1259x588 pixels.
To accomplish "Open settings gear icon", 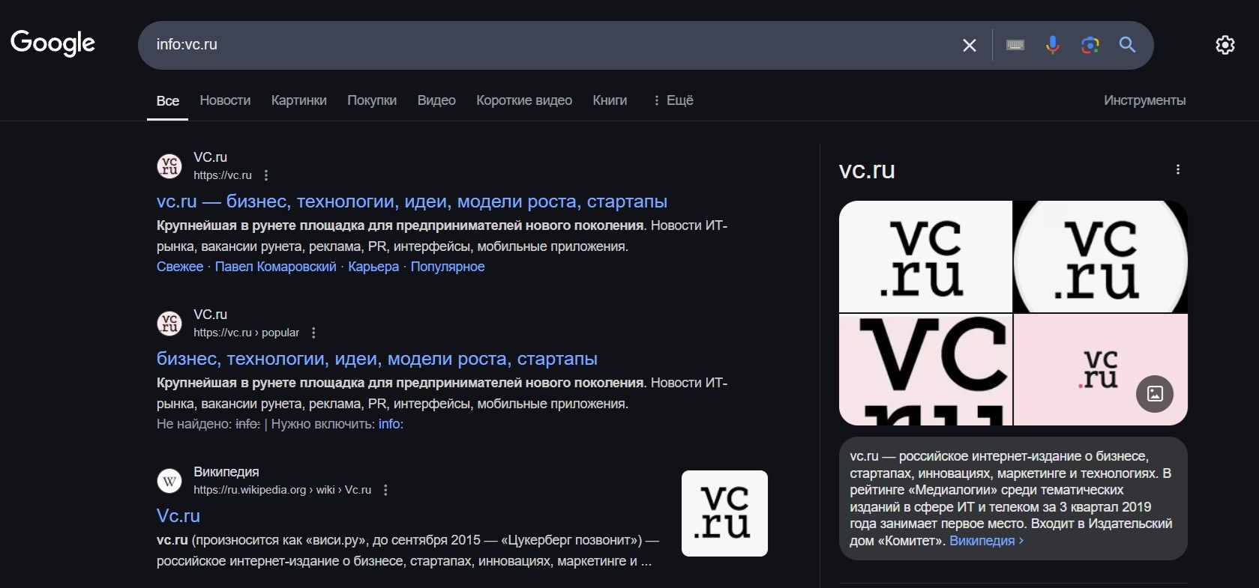I will point(1225,45).
